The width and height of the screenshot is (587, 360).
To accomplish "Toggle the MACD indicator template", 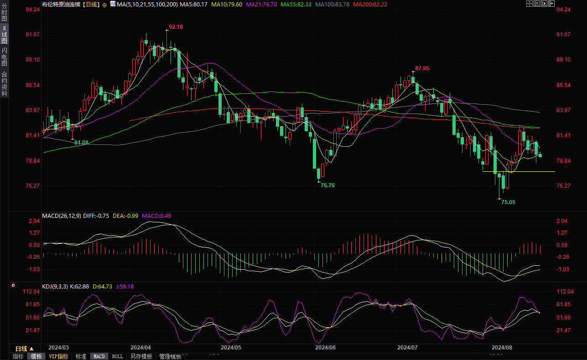I will click(99, 356).
